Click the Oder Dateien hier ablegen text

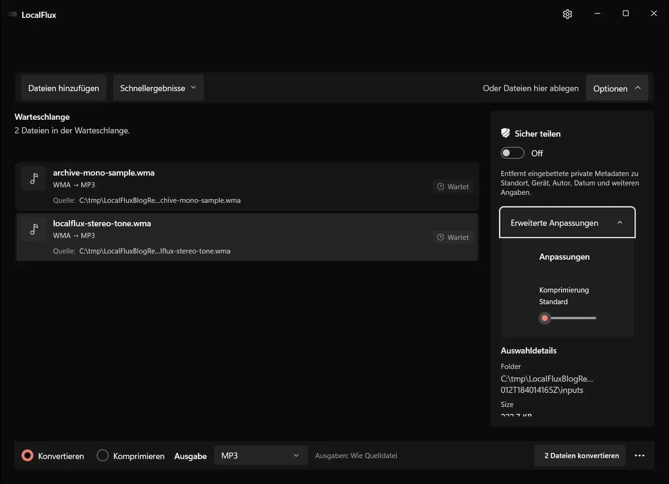coord(531,88)
